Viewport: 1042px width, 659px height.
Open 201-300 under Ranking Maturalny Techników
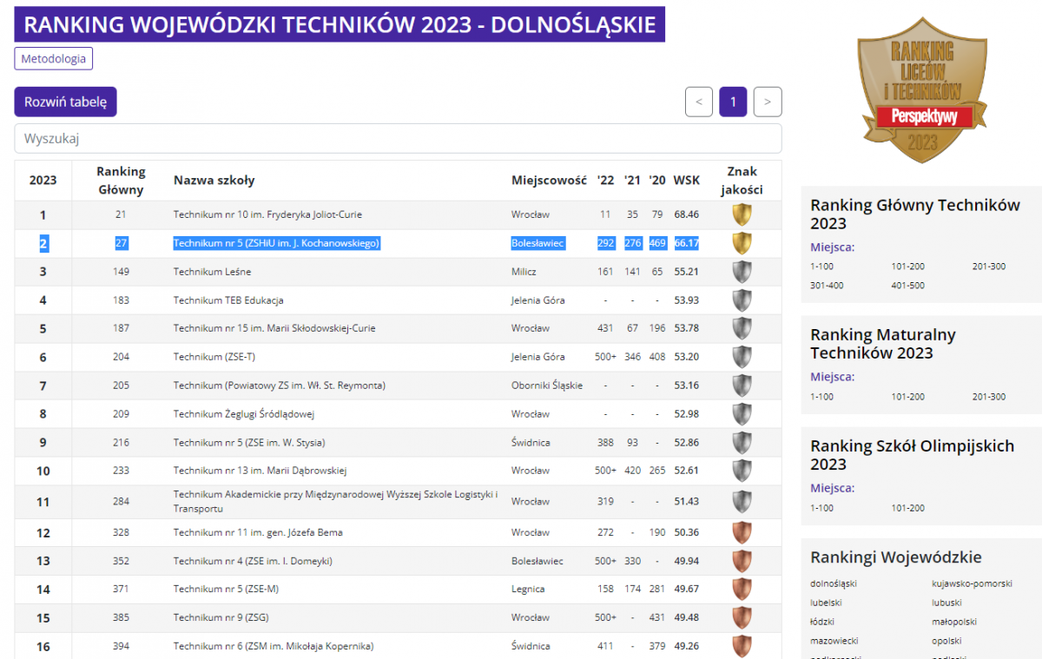(988, 397)
